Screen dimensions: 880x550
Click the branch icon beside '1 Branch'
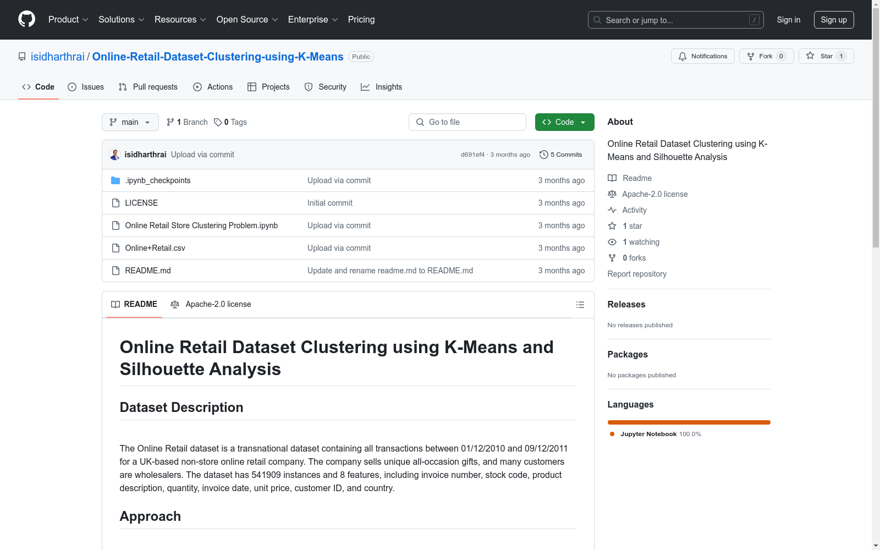(x=170, y=122)
